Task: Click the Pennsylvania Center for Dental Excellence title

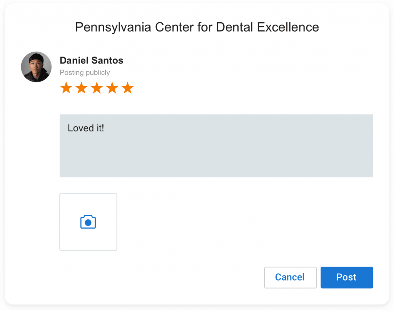Action: (197, 27)
